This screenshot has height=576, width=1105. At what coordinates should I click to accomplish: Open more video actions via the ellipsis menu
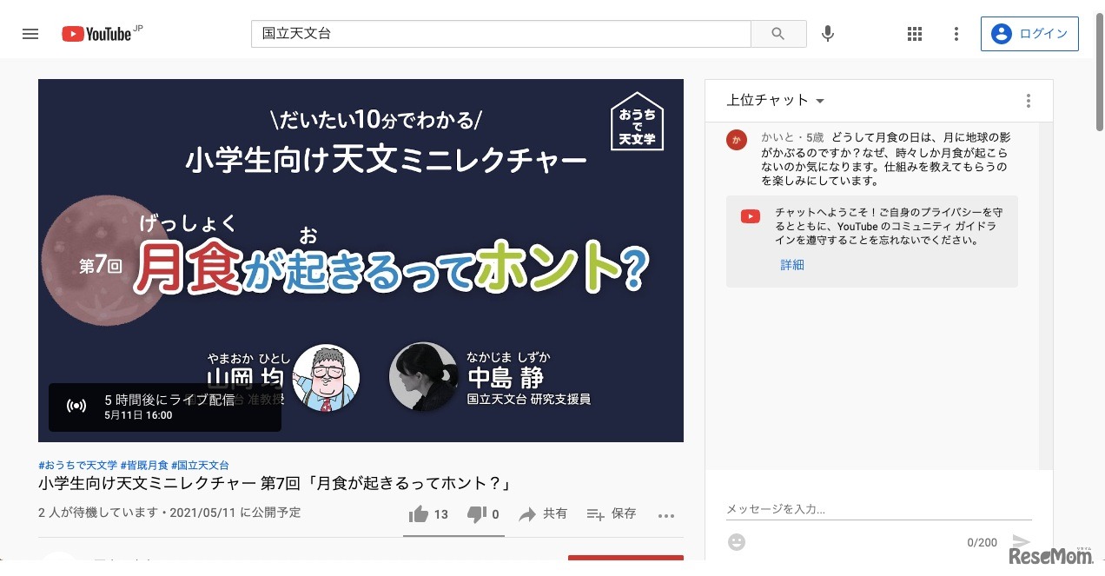tap(666, 514)
